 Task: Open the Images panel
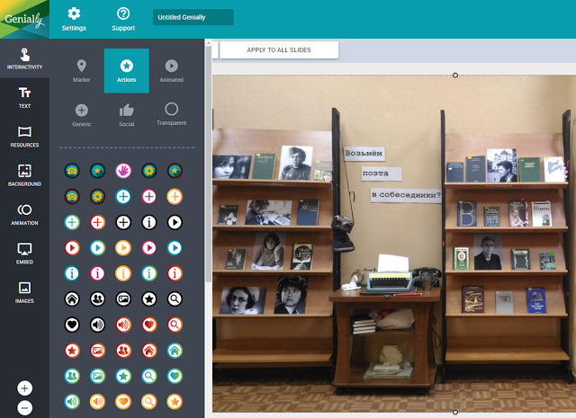[x=24, y=291]
